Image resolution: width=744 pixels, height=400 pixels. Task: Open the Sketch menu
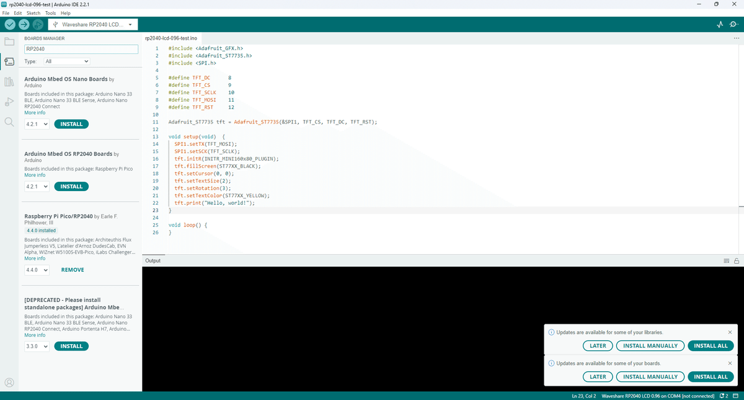point(33,13)
